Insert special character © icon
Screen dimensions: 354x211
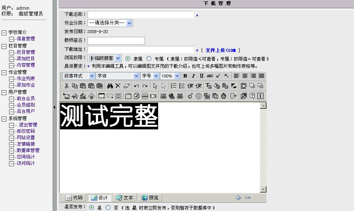[190, 96]
